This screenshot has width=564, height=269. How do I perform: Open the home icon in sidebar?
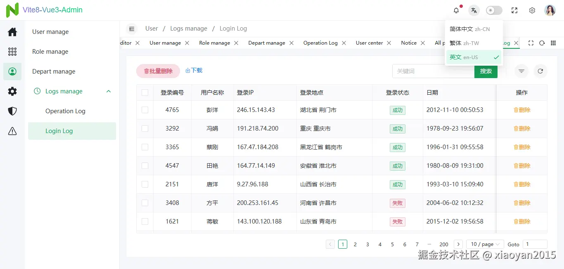12,32
